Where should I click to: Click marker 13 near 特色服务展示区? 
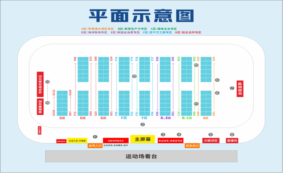point(47,82)
